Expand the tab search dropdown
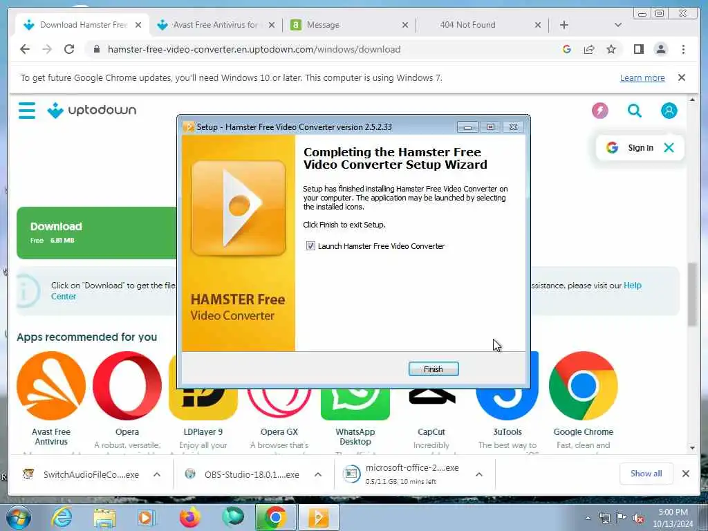708x531 pixels. coord(618,25)
